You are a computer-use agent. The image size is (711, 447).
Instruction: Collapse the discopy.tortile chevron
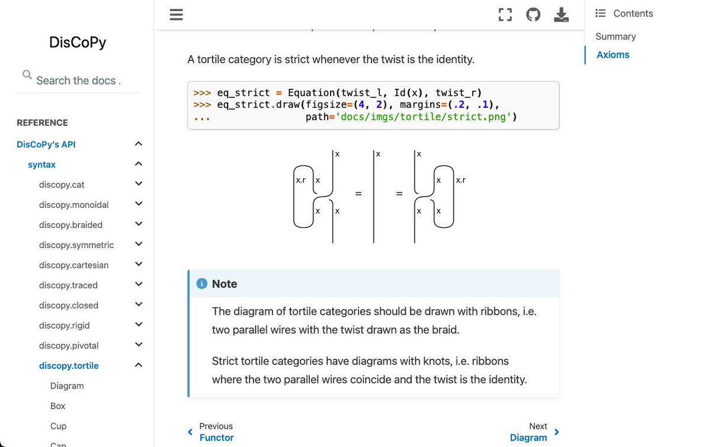coord(139,365)
